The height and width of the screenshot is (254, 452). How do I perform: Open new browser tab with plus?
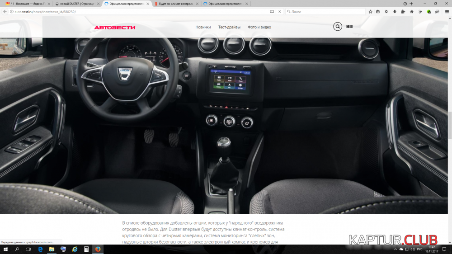[411, 4]
